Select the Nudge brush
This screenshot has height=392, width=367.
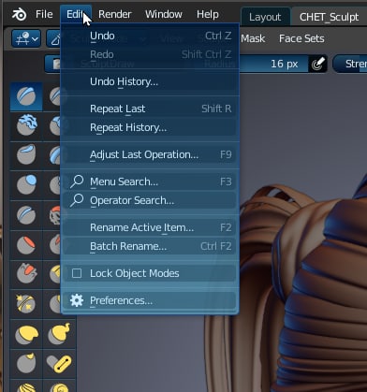point(26,386)
